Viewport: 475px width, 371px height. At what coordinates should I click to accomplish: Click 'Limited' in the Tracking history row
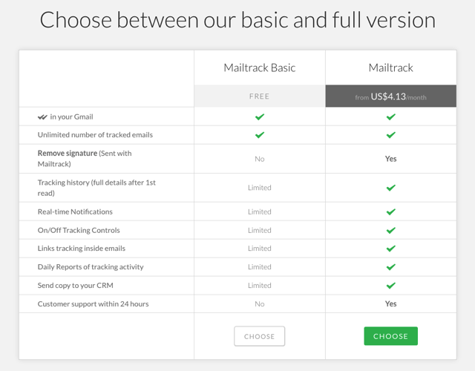[x=260, y=188]
